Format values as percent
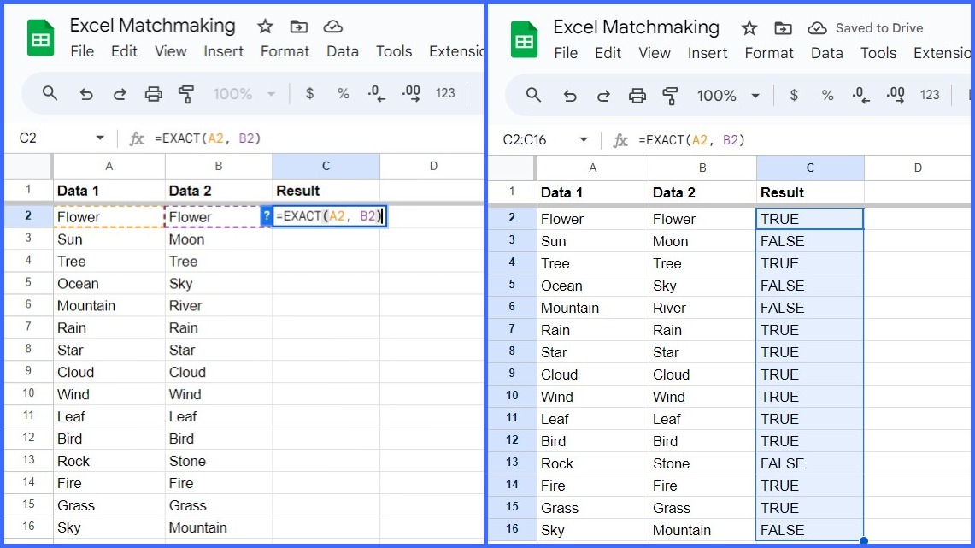Viewport: 975px width, 548px height. pyautogui.click(x=343, y=93)
